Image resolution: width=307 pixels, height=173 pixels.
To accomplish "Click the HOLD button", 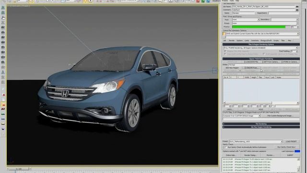I will tap(261, 110).
